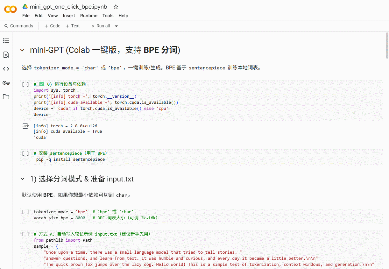389x269 pixels.
Task: Collapse the section about preparing input.txt
Action: coord(22,179)
